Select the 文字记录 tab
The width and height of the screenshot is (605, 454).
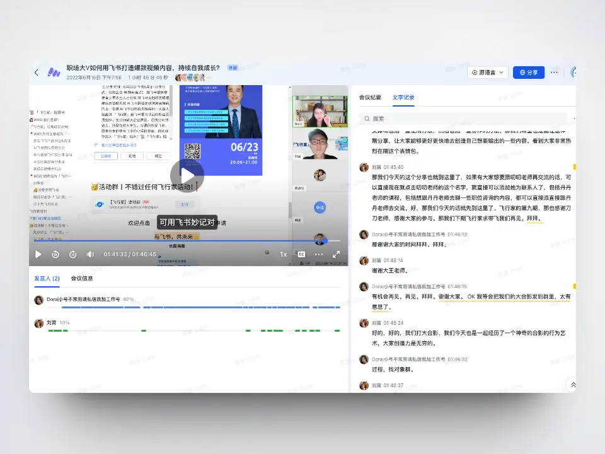[403, 98]
